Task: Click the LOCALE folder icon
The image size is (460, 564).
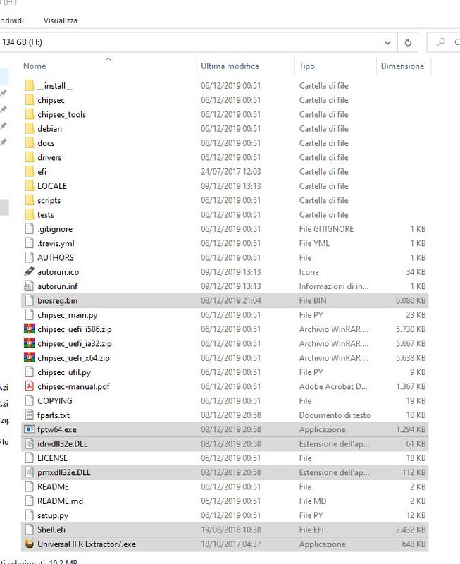Action: [30, 186]
